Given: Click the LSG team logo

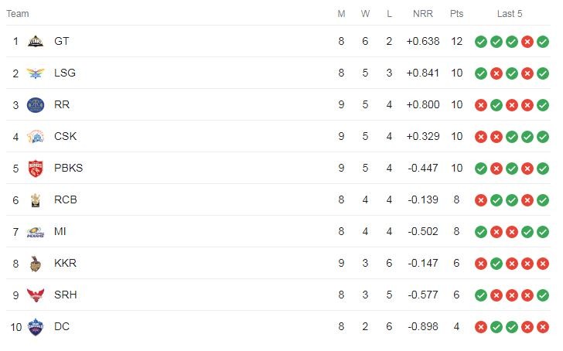Looking at the screenshot, I should 36,73.
